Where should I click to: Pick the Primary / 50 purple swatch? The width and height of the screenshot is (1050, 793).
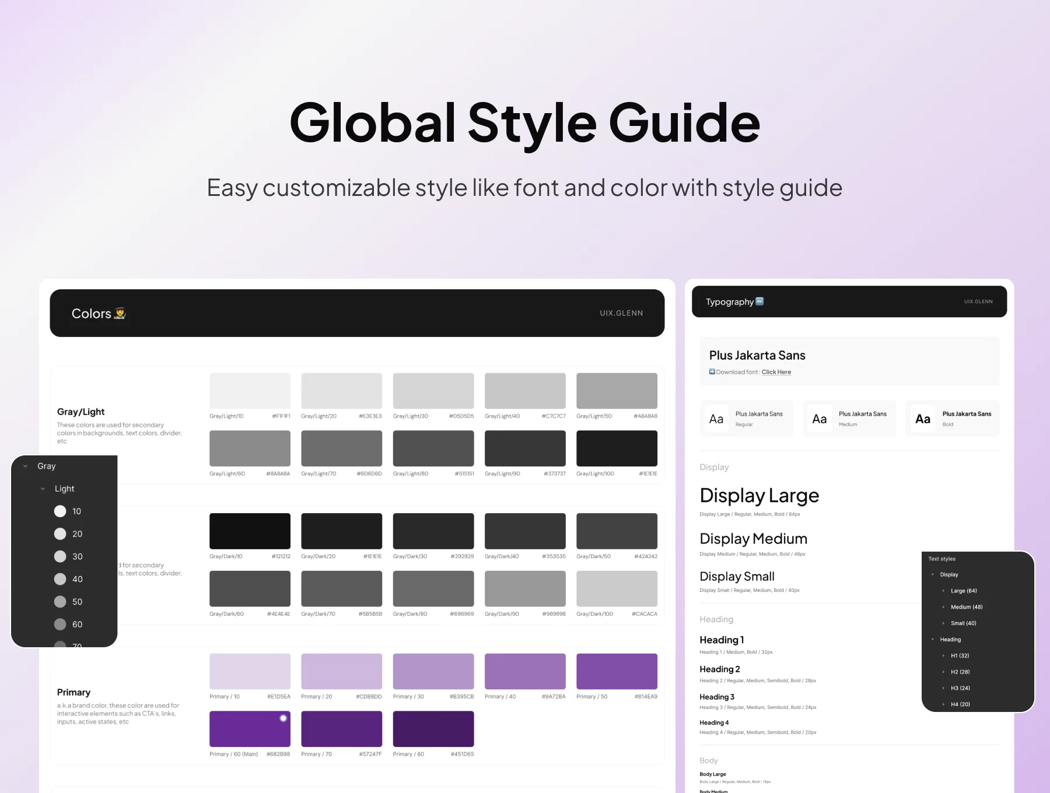click(617, 671)
